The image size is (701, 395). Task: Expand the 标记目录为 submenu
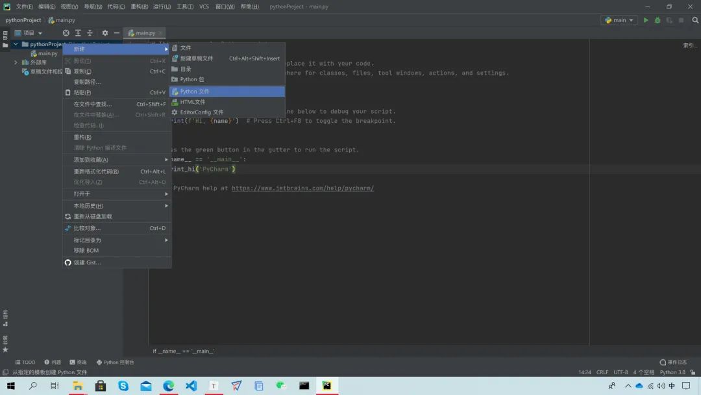[x=117, y=240]
